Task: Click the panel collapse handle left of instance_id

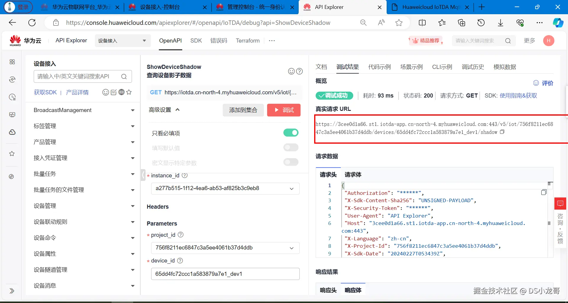Action: pyautogui.click(x=143, y=175)
